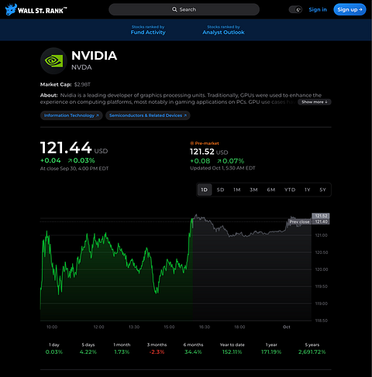Focus the Search input field
Screen dimensions: 372x377
click(184, 9)
